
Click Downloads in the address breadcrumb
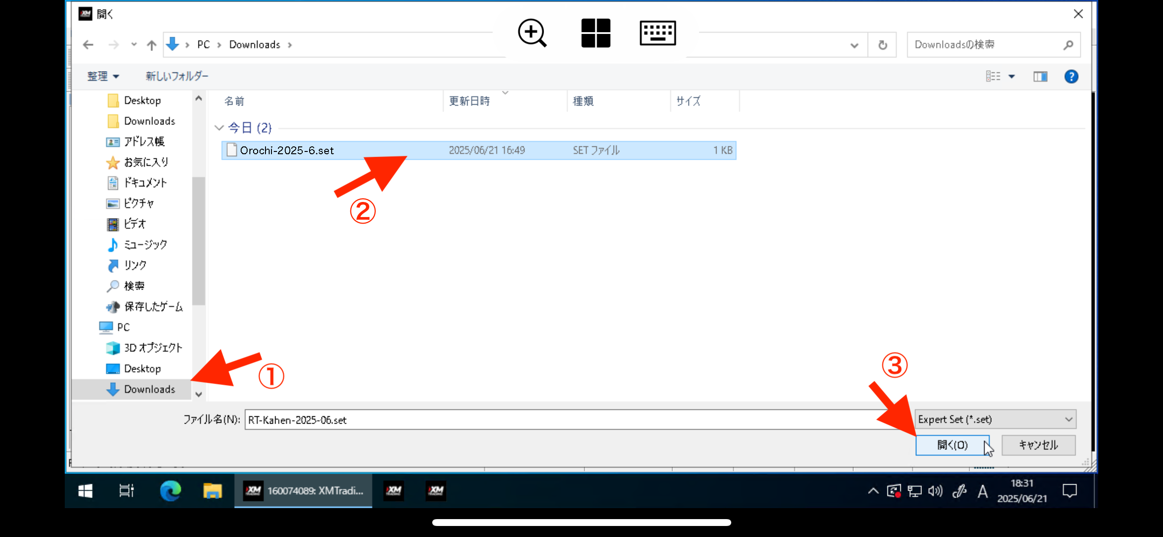254,45
